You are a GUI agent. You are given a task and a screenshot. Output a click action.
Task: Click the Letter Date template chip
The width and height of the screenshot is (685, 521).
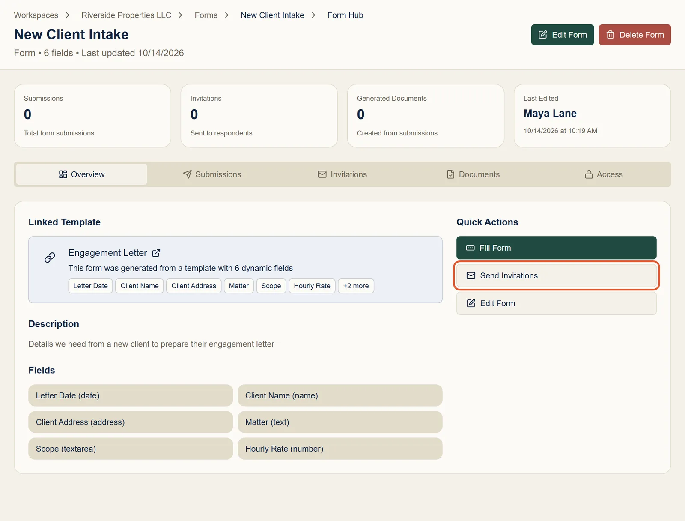(90, 286)
